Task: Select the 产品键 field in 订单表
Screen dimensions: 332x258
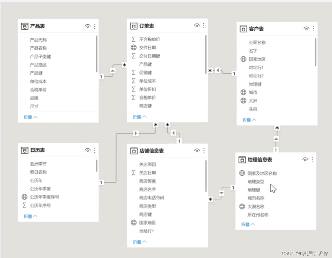Action: (145, 64)
